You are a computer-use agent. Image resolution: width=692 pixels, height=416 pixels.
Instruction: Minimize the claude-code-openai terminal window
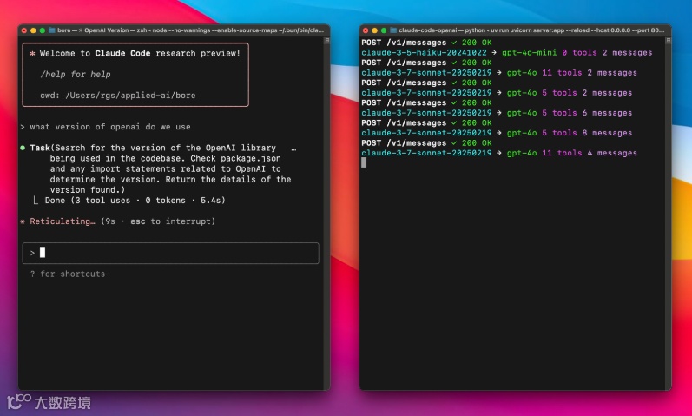pyautogui.click(x=375, y=30)
